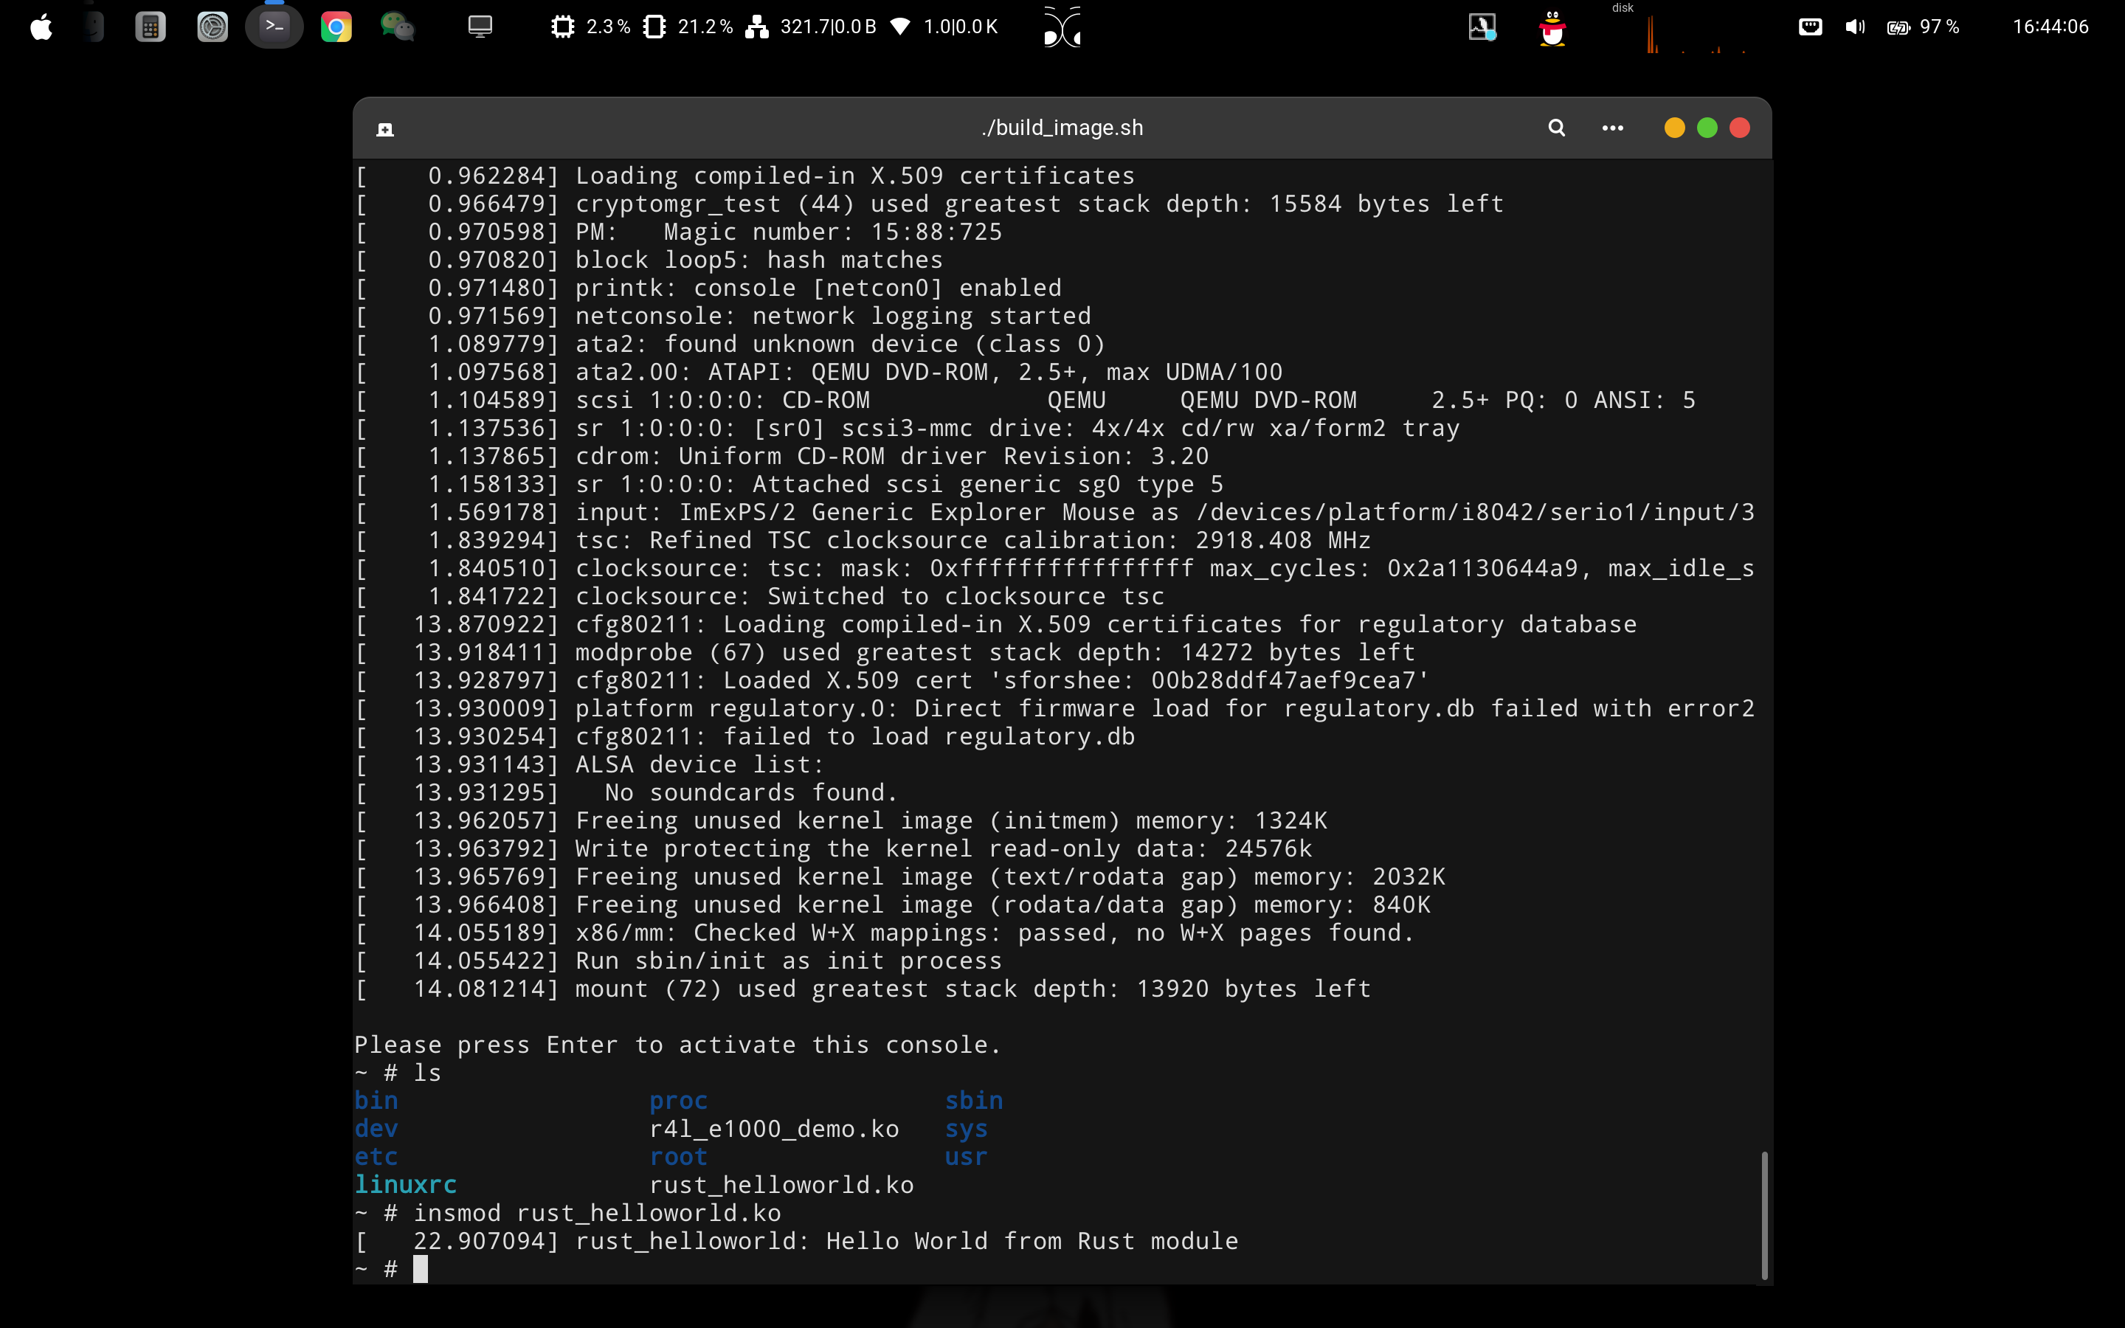Click 'linuxrc' entry in ls output
This screenshot has width=2125, height=1328.
[x=406, y=1185]
